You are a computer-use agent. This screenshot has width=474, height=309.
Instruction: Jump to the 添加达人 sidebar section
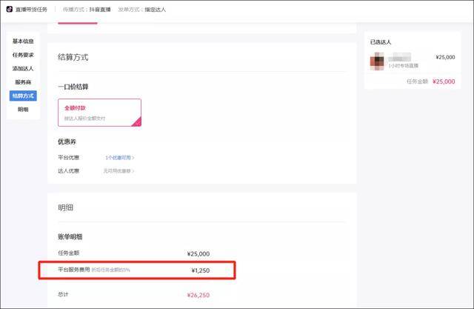coord(23,68)
